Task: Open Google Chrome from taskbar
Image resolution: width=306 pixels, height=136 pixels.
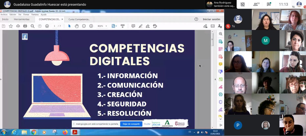Action: 34,132
